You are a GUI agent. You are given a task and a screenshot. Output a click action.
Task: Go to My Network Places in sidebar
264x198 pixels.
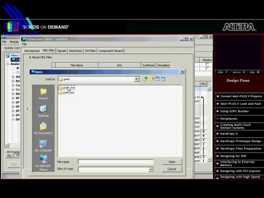[x=43, y=163]
